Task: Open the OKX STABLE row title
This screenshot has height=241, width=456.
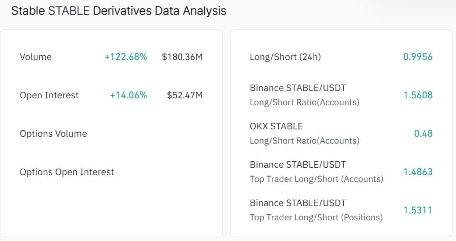Action: coord(276,126)
